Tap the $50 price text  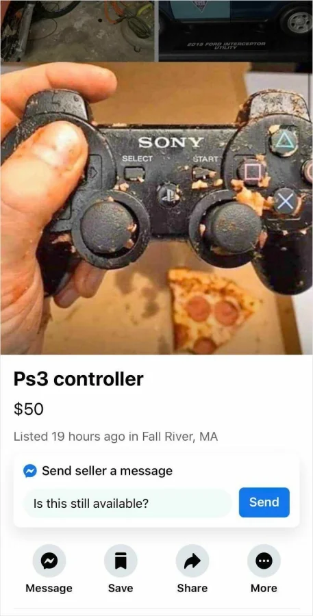pos(28,409)
